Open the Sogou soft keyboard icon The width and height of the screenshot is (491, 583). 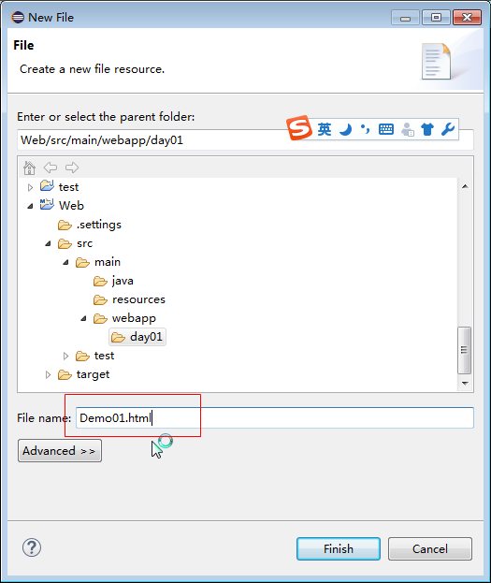pyautogui.click(x=386, y=129)
